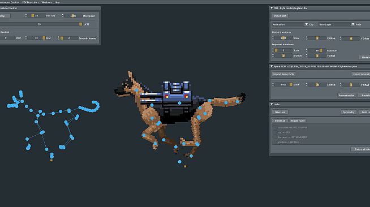
Task: Click the button next to Visible all
Action: (x=298, y=120)
